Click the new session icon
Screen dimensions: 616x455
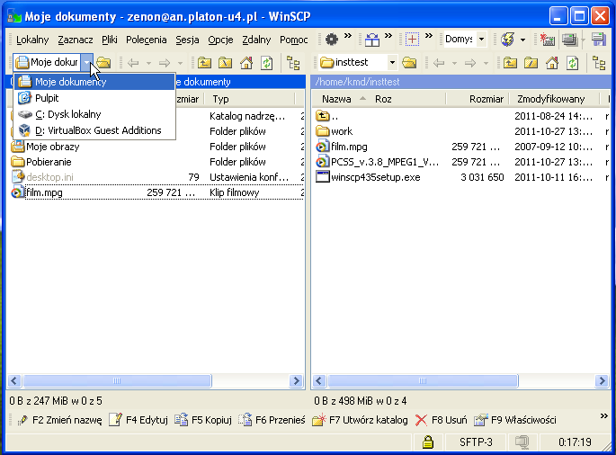coord(548,40)
